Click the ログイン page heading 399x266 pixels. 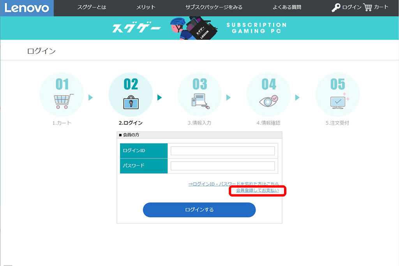[41, 51]
